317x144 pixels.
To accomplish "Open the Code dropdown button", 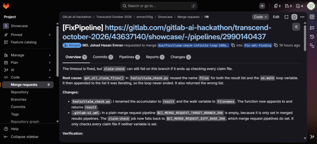I will pos(260,17).
